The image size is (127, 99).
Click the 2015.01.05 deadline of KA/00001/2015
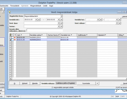click(x=65, y=37)
